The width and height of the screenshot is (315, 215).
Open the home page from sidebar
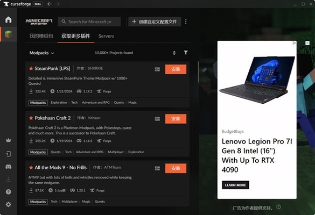click(x=9, y=19)
